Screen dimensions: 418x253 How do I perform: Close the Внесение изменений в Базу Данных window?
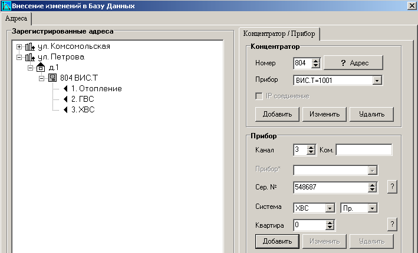point(412,5)
